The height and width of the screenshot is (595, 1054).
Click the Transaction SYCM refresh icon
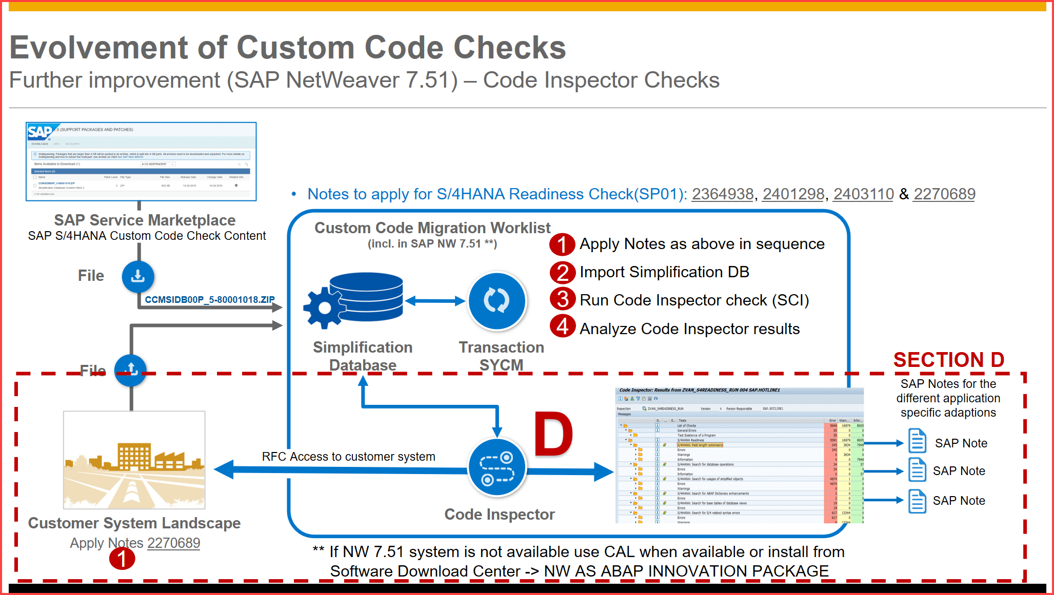(x=497, y=301)
